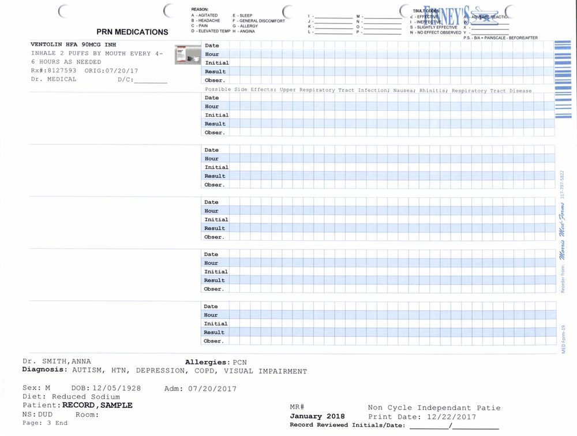Click the Page: 3 End footer
577x436 pixels.
coord(45,423)
